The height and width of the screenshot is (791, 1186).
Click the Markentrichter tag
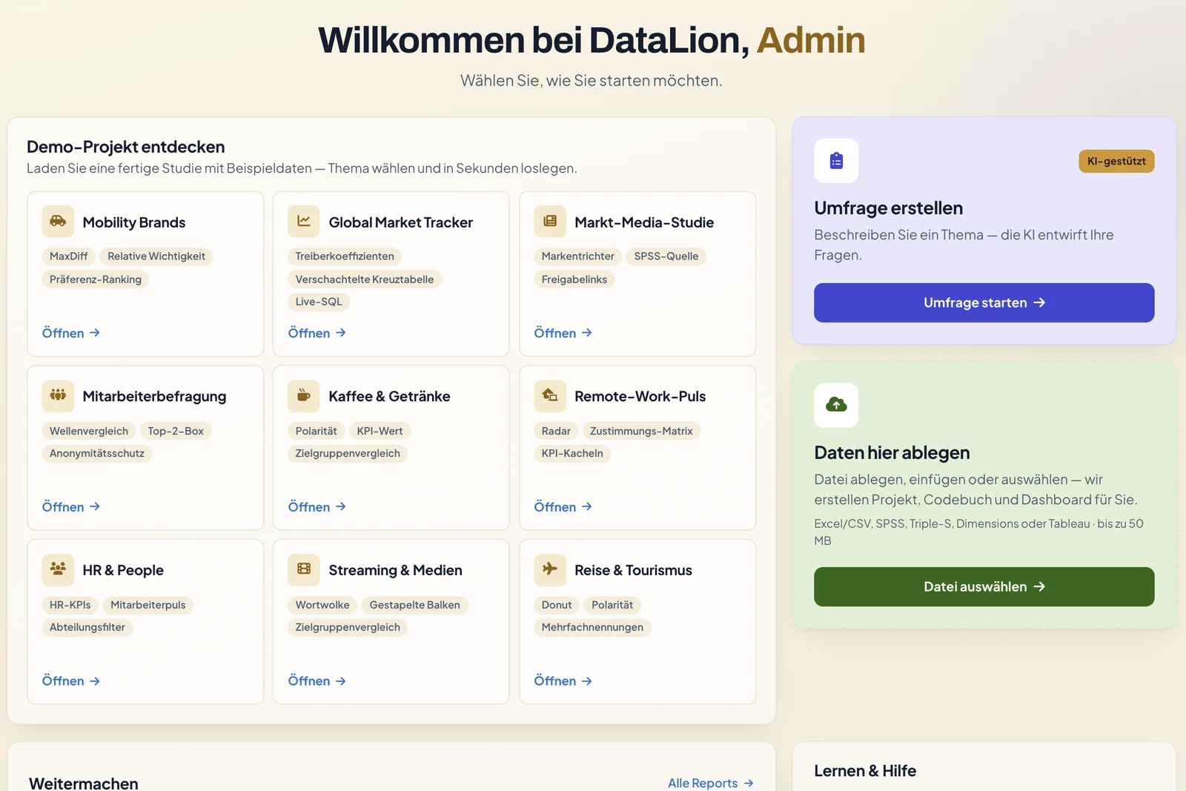point(578,257)
